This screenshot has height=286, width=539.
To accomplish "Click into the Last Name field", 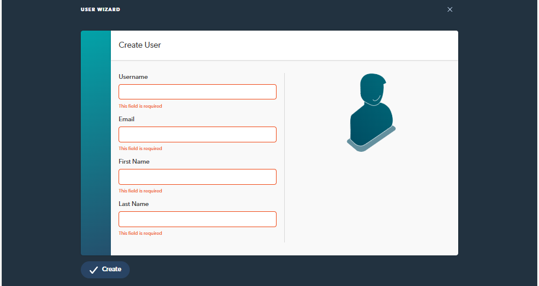I will 198,219.
